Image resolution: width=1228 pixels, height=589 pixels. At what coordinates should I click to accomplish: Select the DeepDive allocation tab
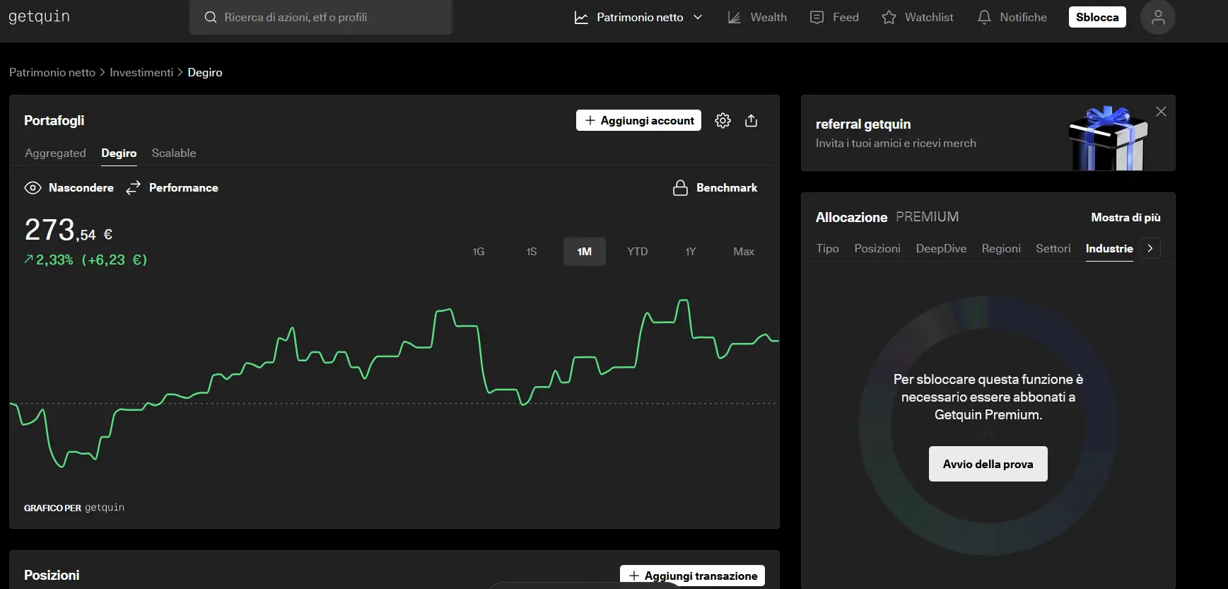pyautogui.click(x=941, y=248)
